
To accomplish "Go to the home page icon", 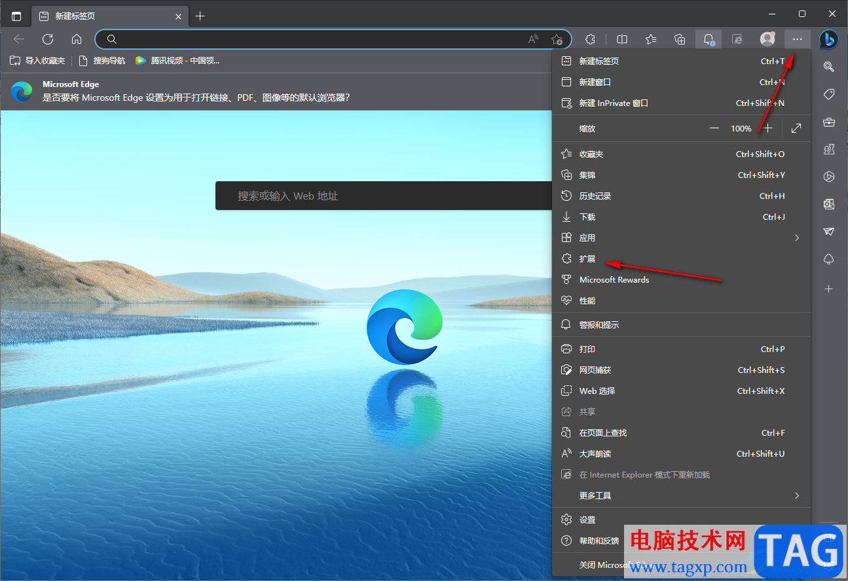I will click(77, 39).
